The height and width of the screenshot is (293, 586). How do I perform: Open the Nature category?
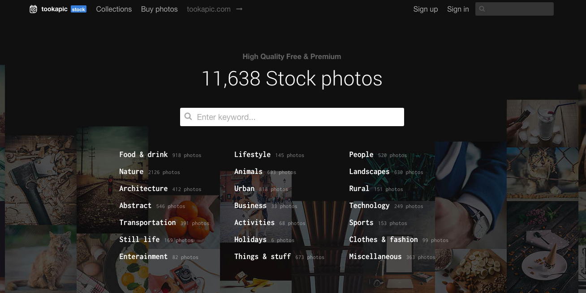click(x=131, y=171)
